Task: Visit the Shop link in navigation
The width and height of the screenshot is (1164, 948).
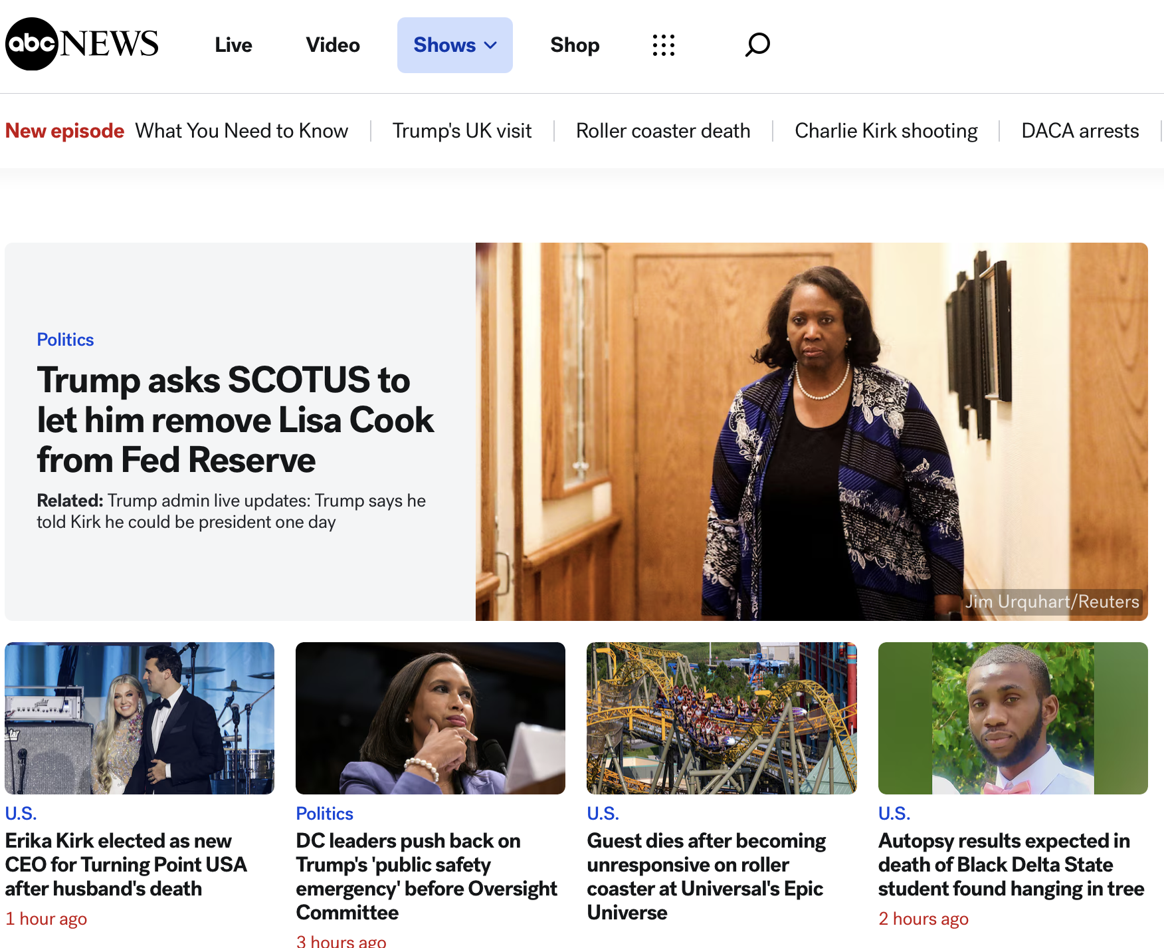Action: (575, 45)
